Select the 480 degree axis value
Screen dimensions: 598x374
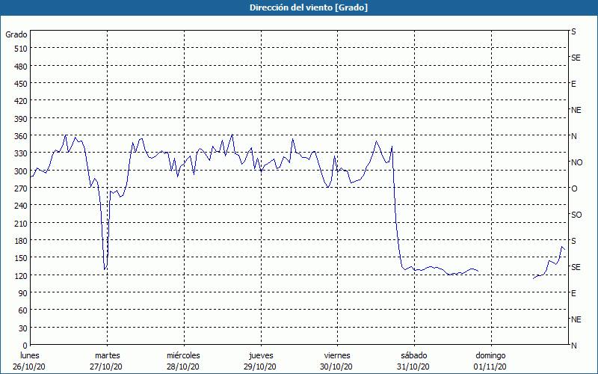(x=22, y=67)
